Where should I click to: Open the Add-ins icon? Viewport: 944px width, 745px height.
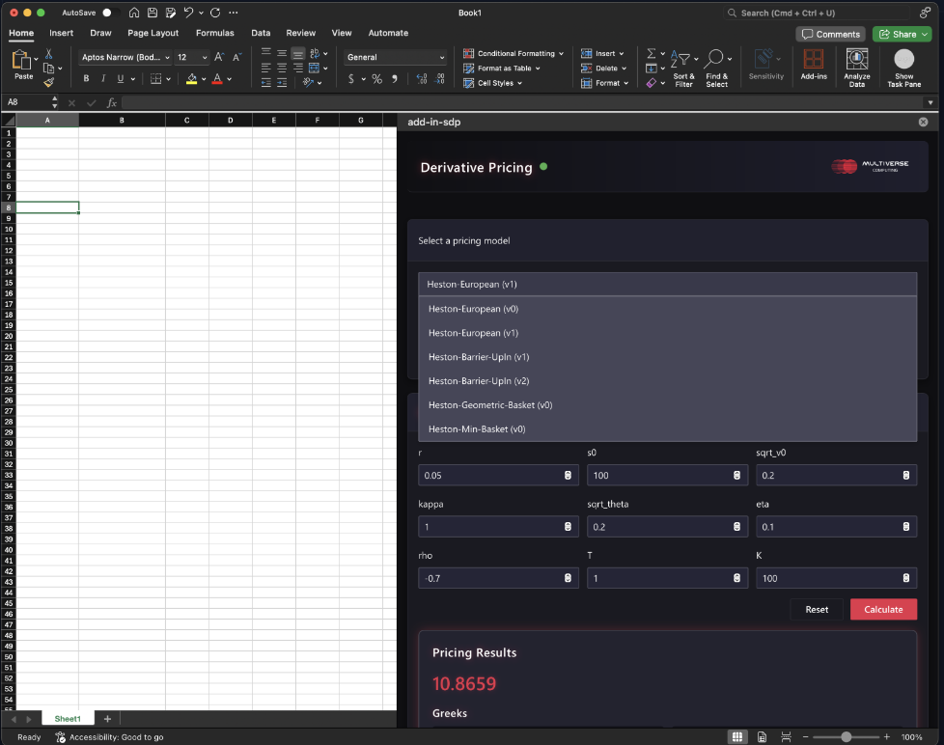point(814,60)
